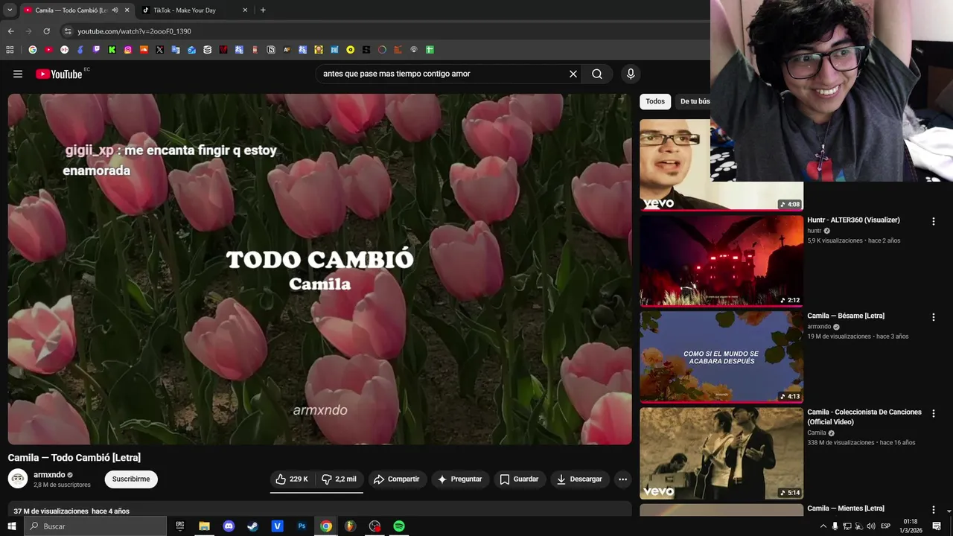This screenshot has width=953, height=536.
Task: Open options menu for Huntr ALTER360 video
Action: (933, 221)
